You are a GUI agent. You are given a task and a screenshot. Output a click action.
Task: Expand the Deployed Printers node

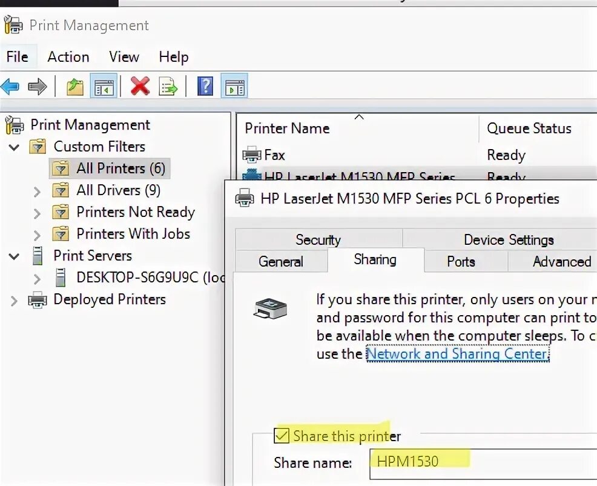(14, 301)
